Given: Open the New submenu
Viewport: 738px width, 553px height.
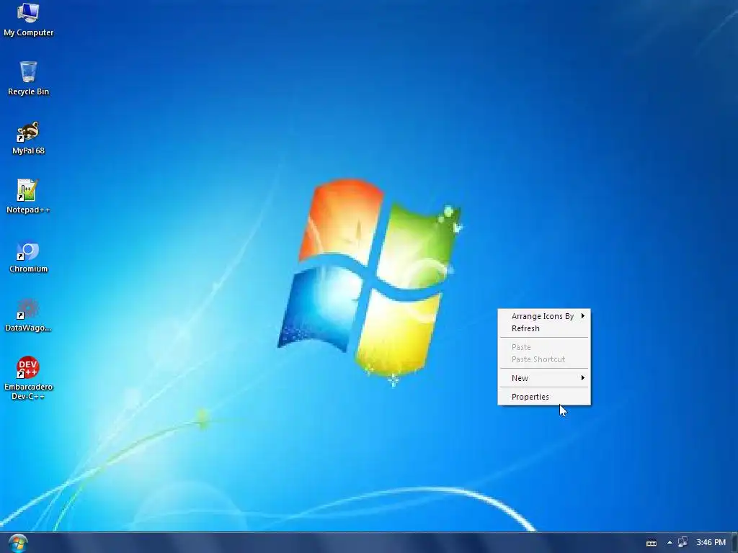Looking at the screenshot, I should point(544,378).
